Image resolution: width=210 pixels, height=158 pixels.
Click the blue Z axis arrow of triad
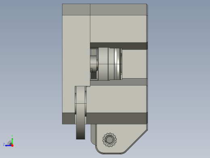click(x=8, y=145)
